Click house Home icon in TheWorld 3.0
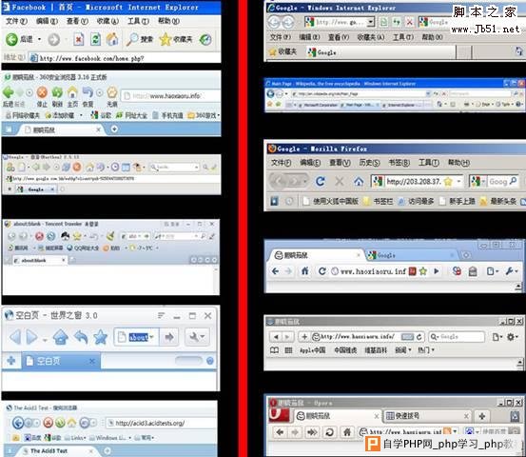This screenshot has height=457, width=526. [61, 337]
